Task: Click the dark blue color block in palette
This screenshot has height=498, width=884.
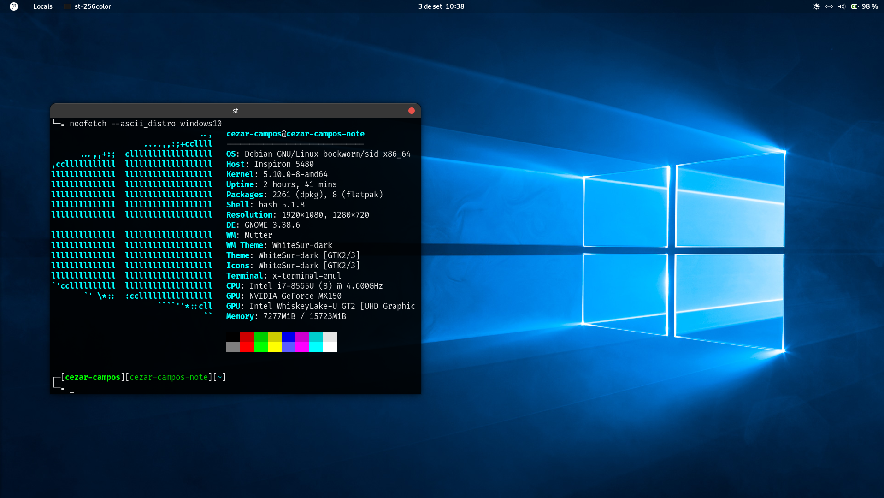Action: 289,337
